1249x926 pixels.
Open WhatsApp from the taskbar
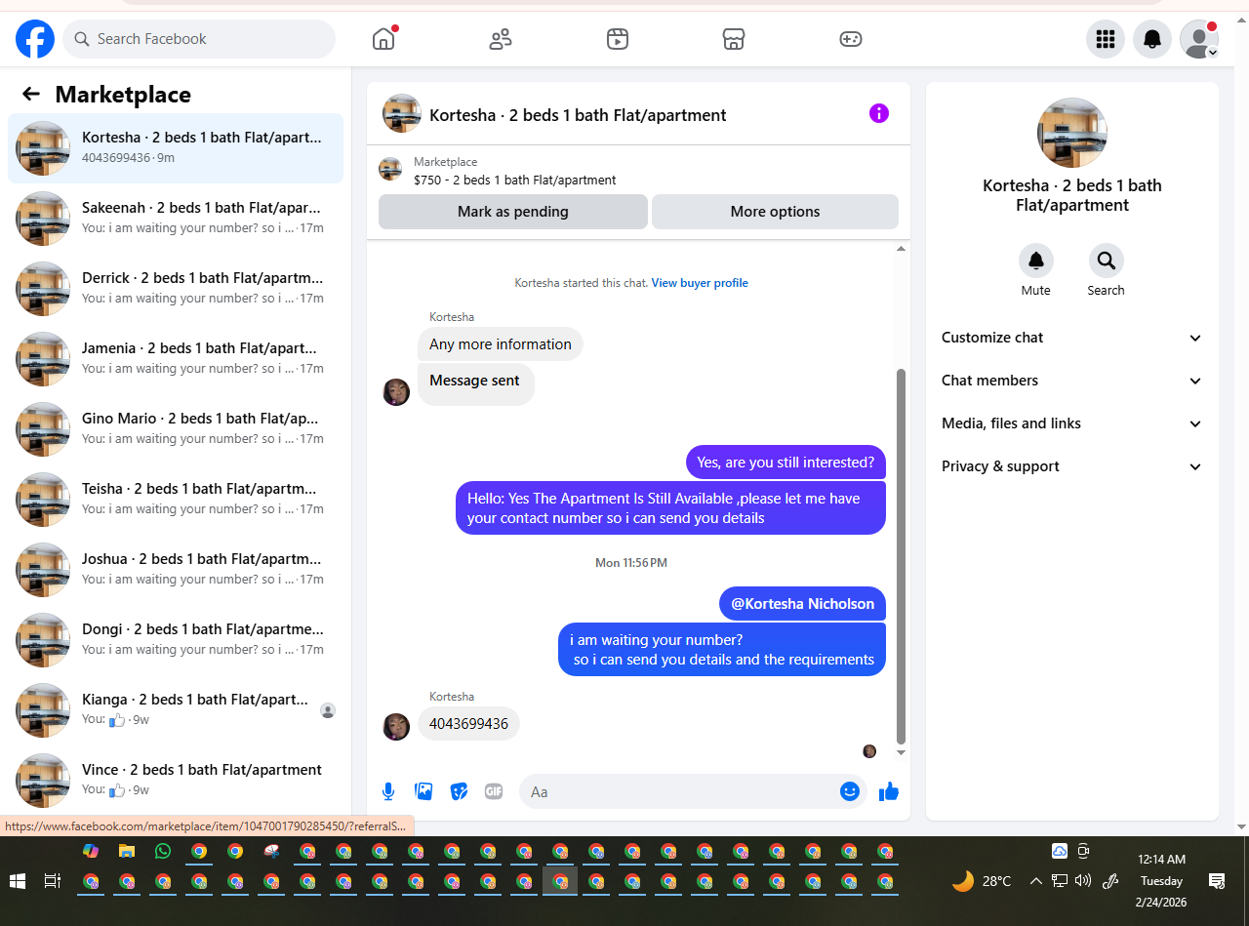tap(163, 851)
